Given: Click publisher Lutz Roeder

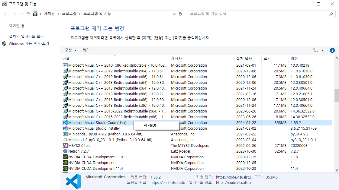Looking at the screenshot, I should tap(181, 151).
